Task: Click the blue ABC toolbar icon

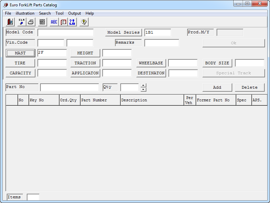Action: 54,22
